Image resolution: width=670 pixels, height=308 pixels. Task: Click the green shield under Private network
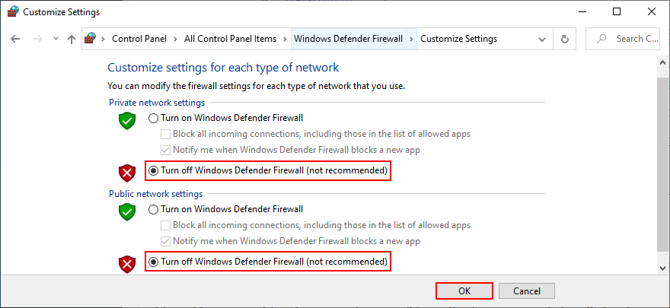pyautogui.click(x=126, y=120)
